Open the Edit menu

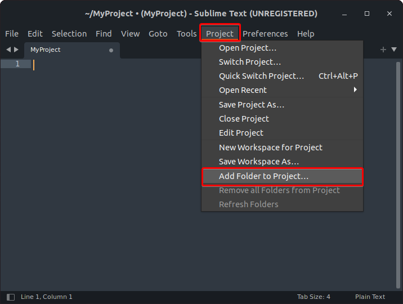pyautogui.click(x=35, y=34)
